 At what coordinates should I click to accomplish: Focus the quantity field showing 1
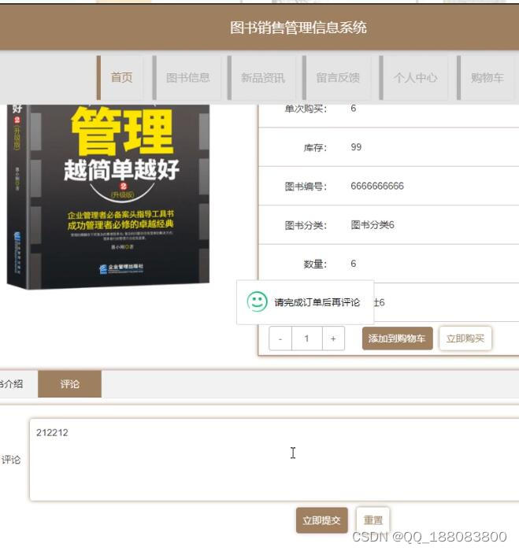(306, 338)
